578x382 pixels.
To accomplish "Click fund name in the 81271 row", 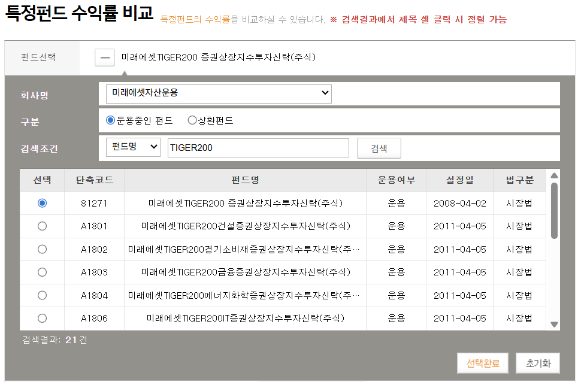I will (x=246, y=204).
